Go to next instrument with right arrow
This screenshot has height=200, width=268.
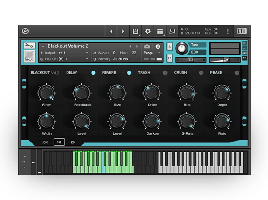tap(123, 31)
